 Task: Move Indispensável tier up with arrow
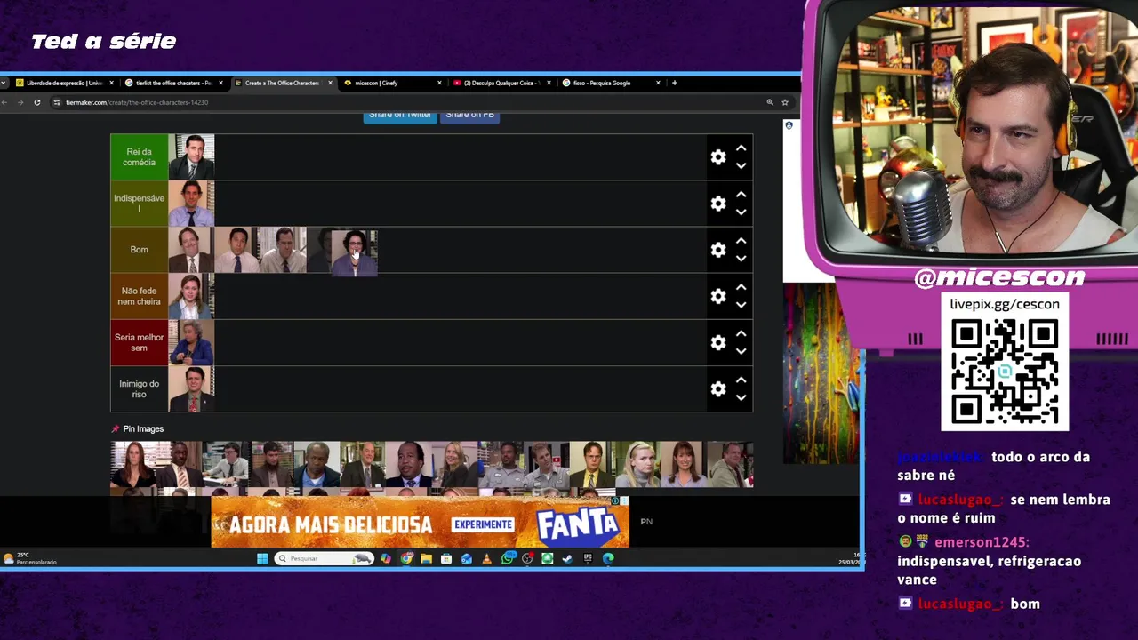click(x=741, y=194)
